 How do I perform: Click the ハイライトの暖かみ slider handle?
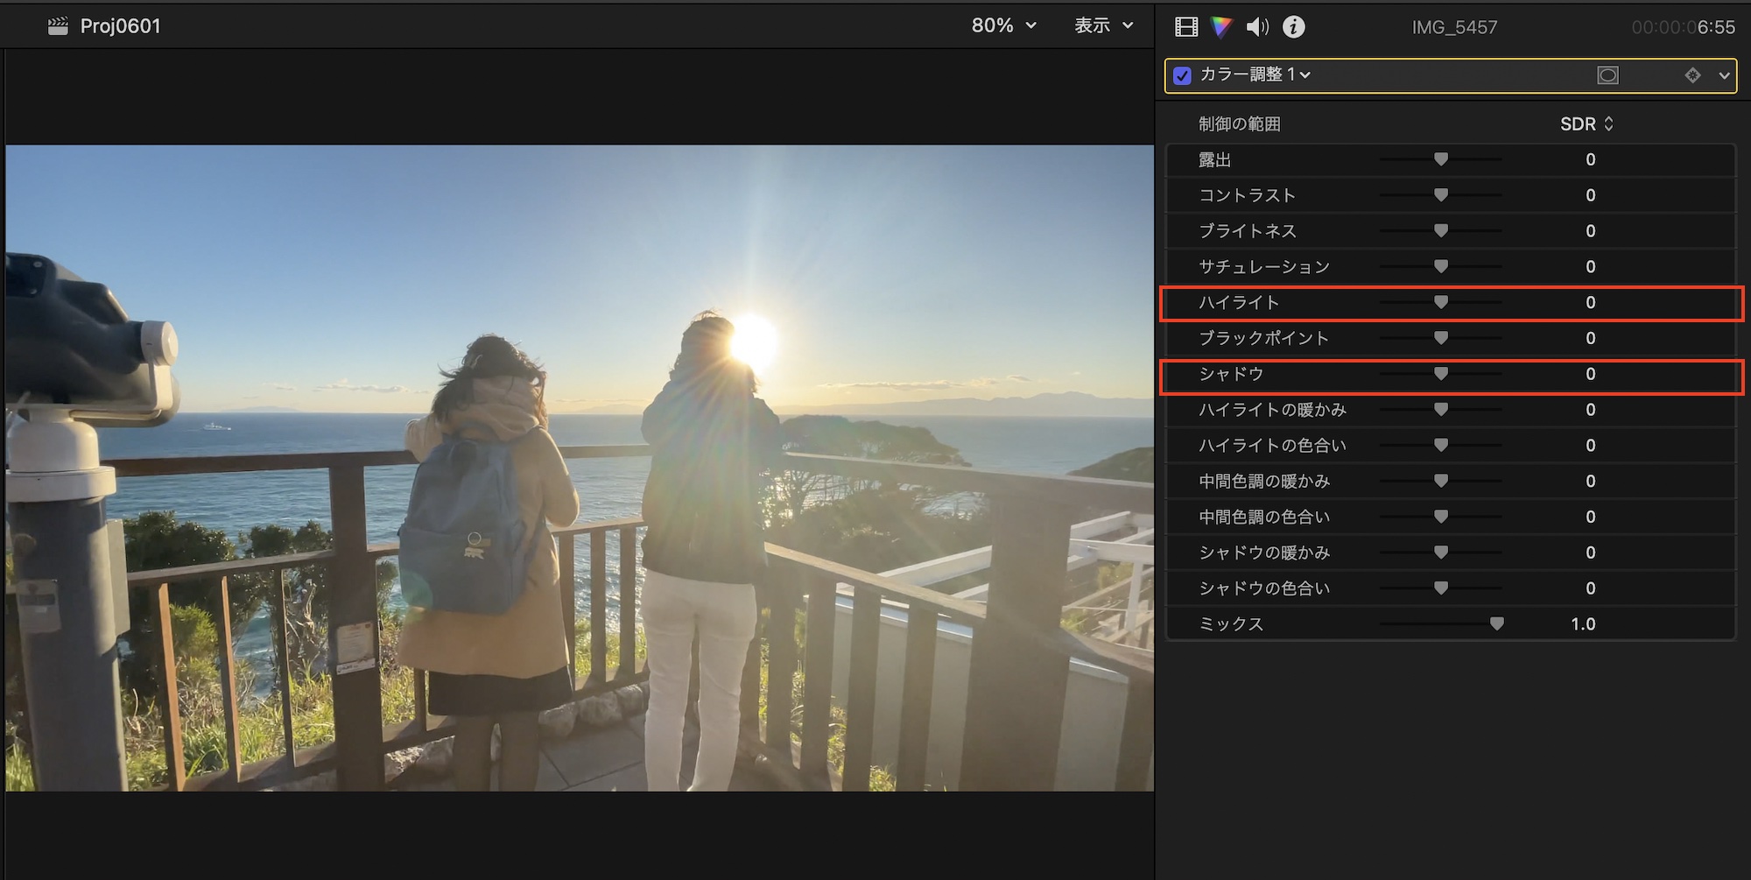point(1440,410)
